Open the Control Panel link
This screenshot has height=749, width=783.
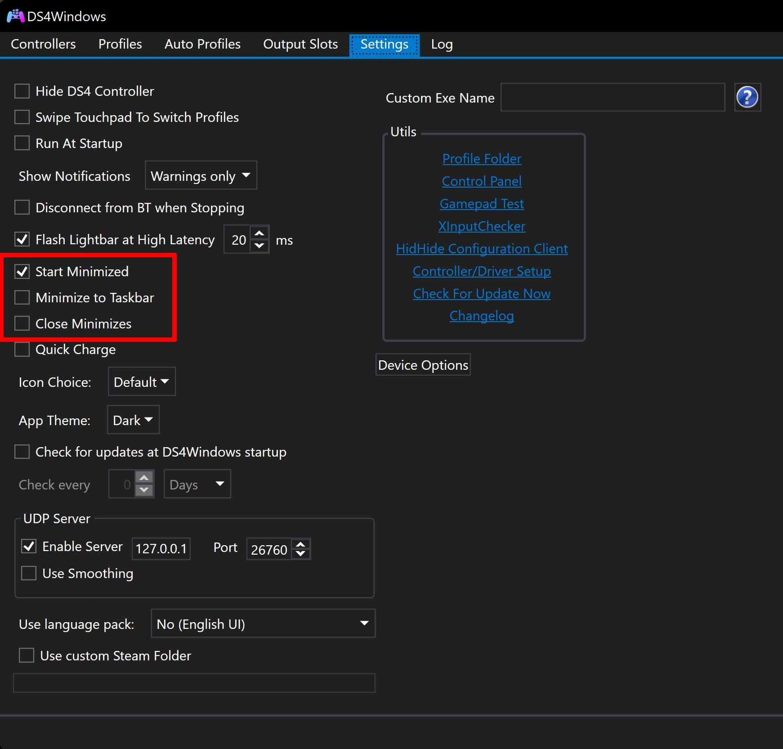coord(482,181)
